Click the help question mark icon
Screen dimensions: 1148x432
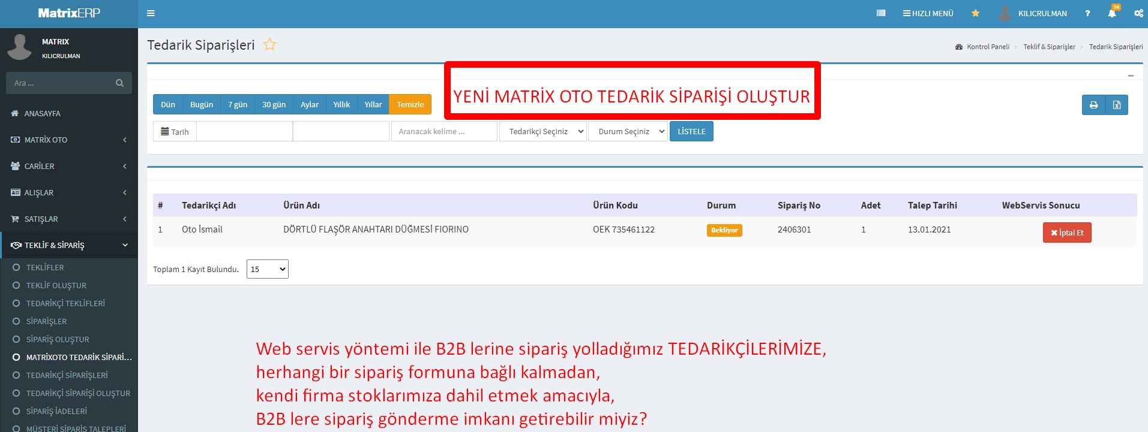(1087, 13)
